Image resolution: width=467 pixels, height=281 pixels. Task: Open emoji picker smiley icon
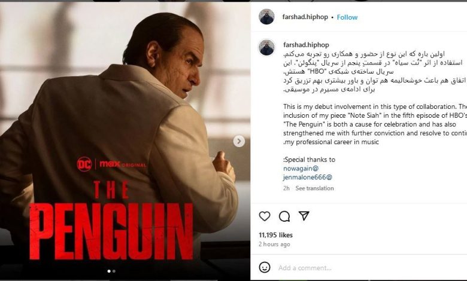pos(265,267)
